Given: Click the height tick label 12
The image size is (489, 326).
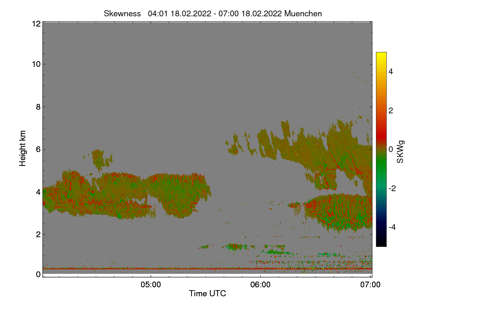Looking at the screenshot, I should pos(36,24).
